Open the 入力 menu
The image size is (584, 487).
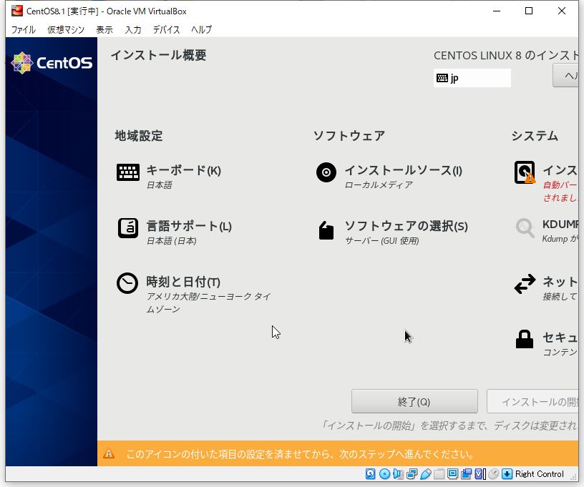(x=133, y=29)
